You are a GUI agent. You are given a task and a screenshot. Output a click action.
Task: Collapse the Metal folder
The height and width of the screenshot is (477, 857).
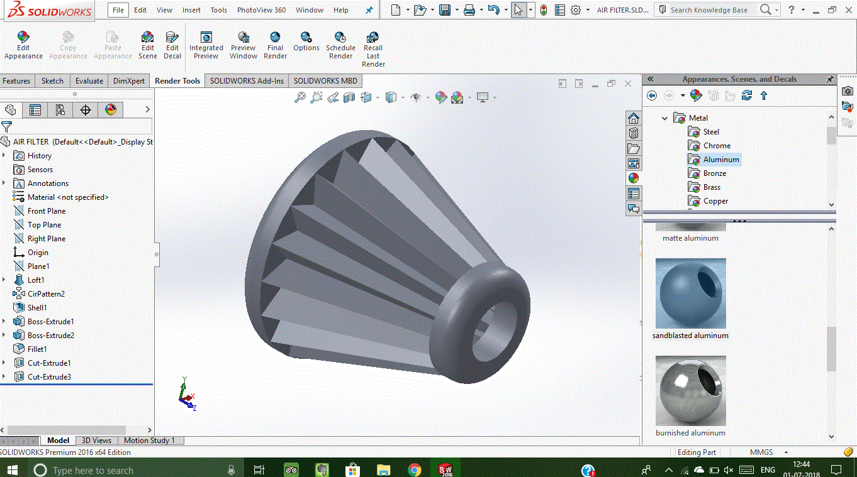664,118
